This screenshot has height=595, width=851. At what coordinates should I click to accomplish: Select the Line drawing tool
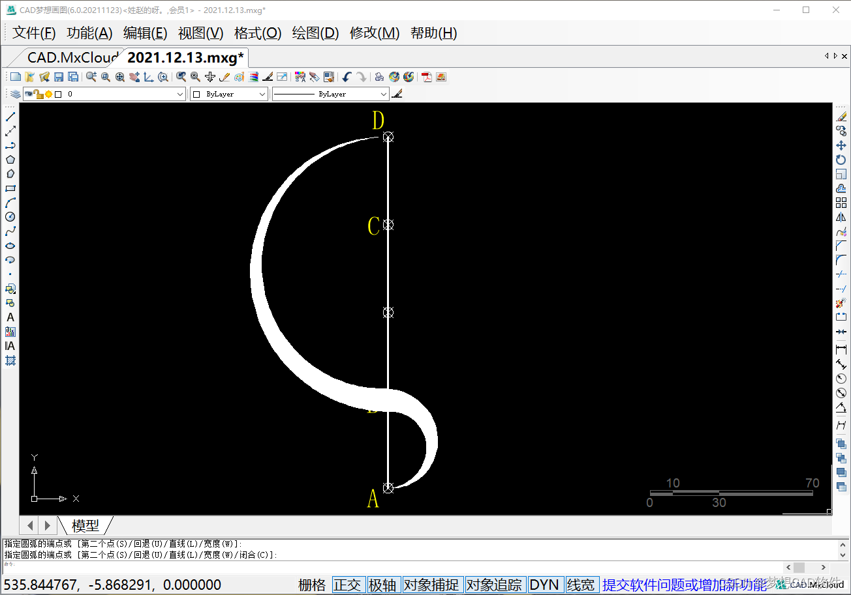click(10, 117)
